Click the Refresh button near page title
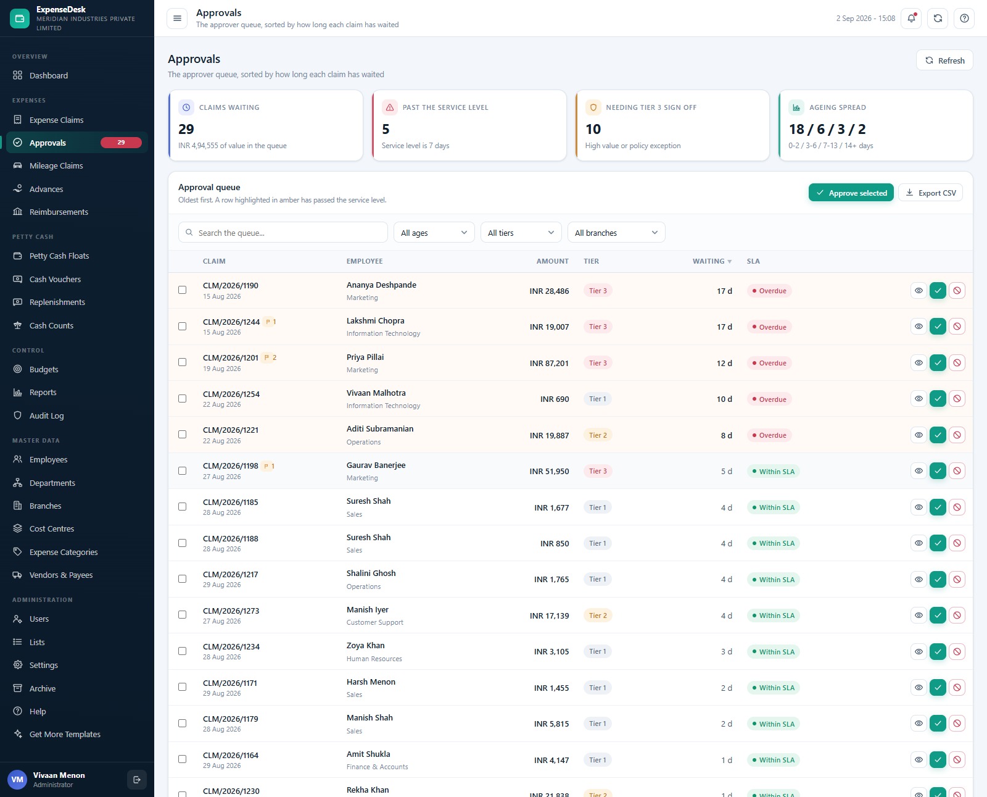 point(944,61)
